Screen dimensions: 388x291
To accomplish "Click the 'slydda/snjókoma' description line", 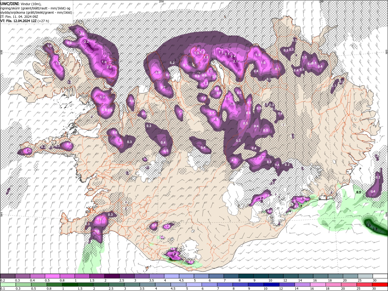I will pyautogui.click(x=36, y=12).
